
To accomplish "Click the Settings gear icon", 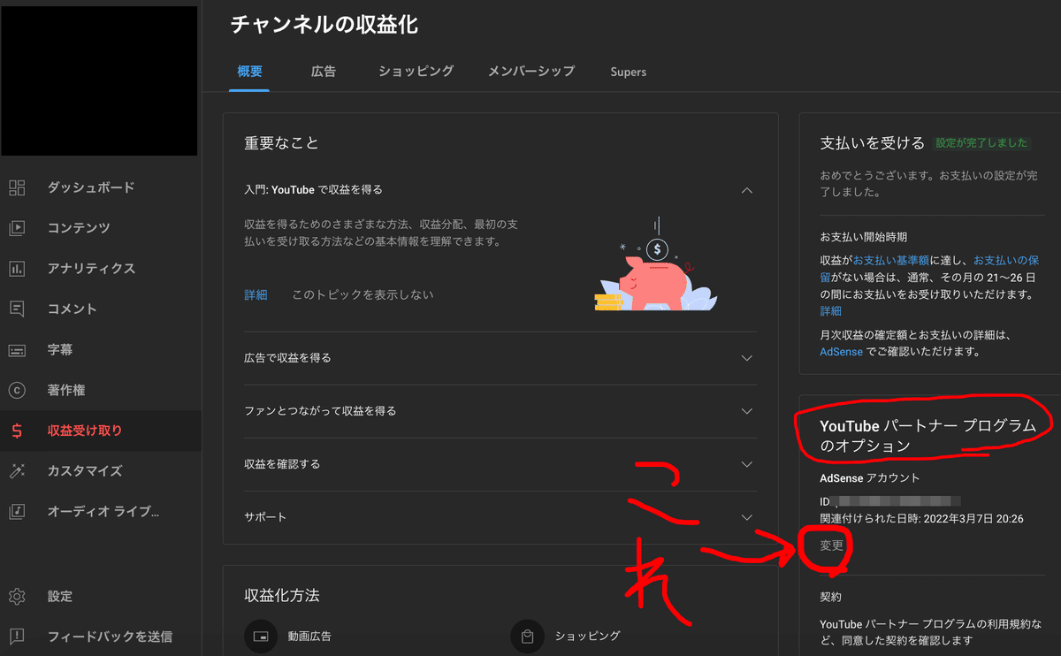I will (x=17, y=597).
